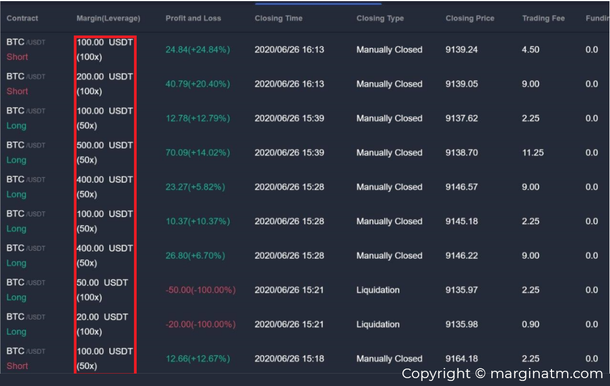Select the profit value 40.79(+20.40%)

[198, 84]
